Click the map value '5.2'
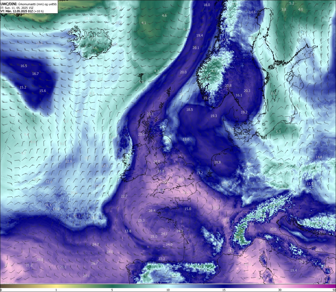The width and height of the screenshot is (336, 292). coord(292,3)
